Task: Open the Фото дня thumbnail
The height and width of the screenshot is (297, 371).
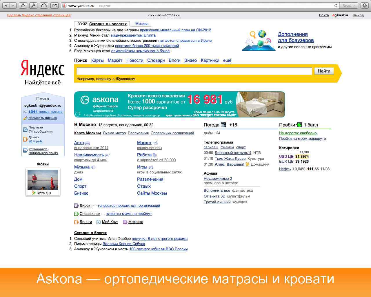Action: point(43,179)
